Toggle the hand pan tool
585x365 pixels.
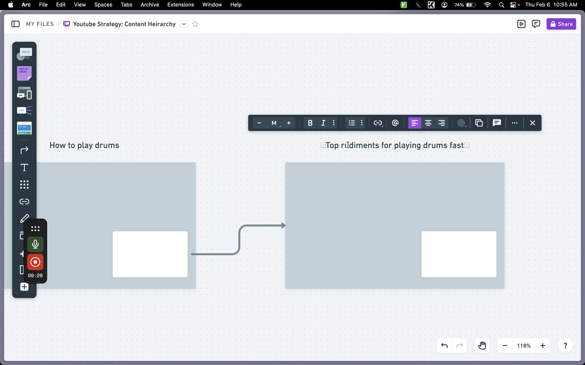[x=482, y=346]
